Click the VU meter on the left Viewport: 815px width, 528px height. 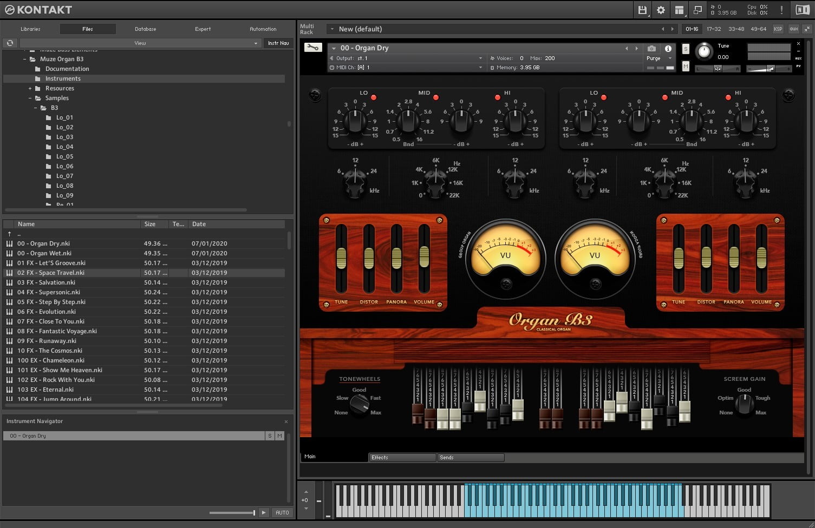tap(505, 259)
